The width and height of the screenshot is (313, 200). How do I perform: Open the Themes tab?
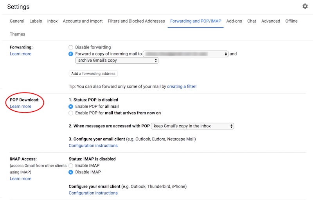point(17,34)
